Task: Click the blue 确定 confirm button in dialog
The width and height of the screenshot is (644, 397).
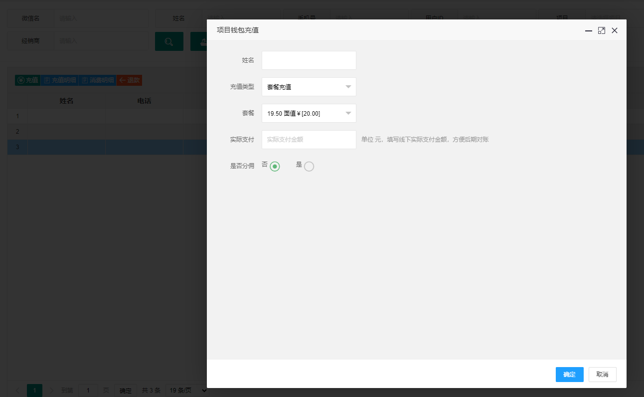Action: tap(570, 375)
